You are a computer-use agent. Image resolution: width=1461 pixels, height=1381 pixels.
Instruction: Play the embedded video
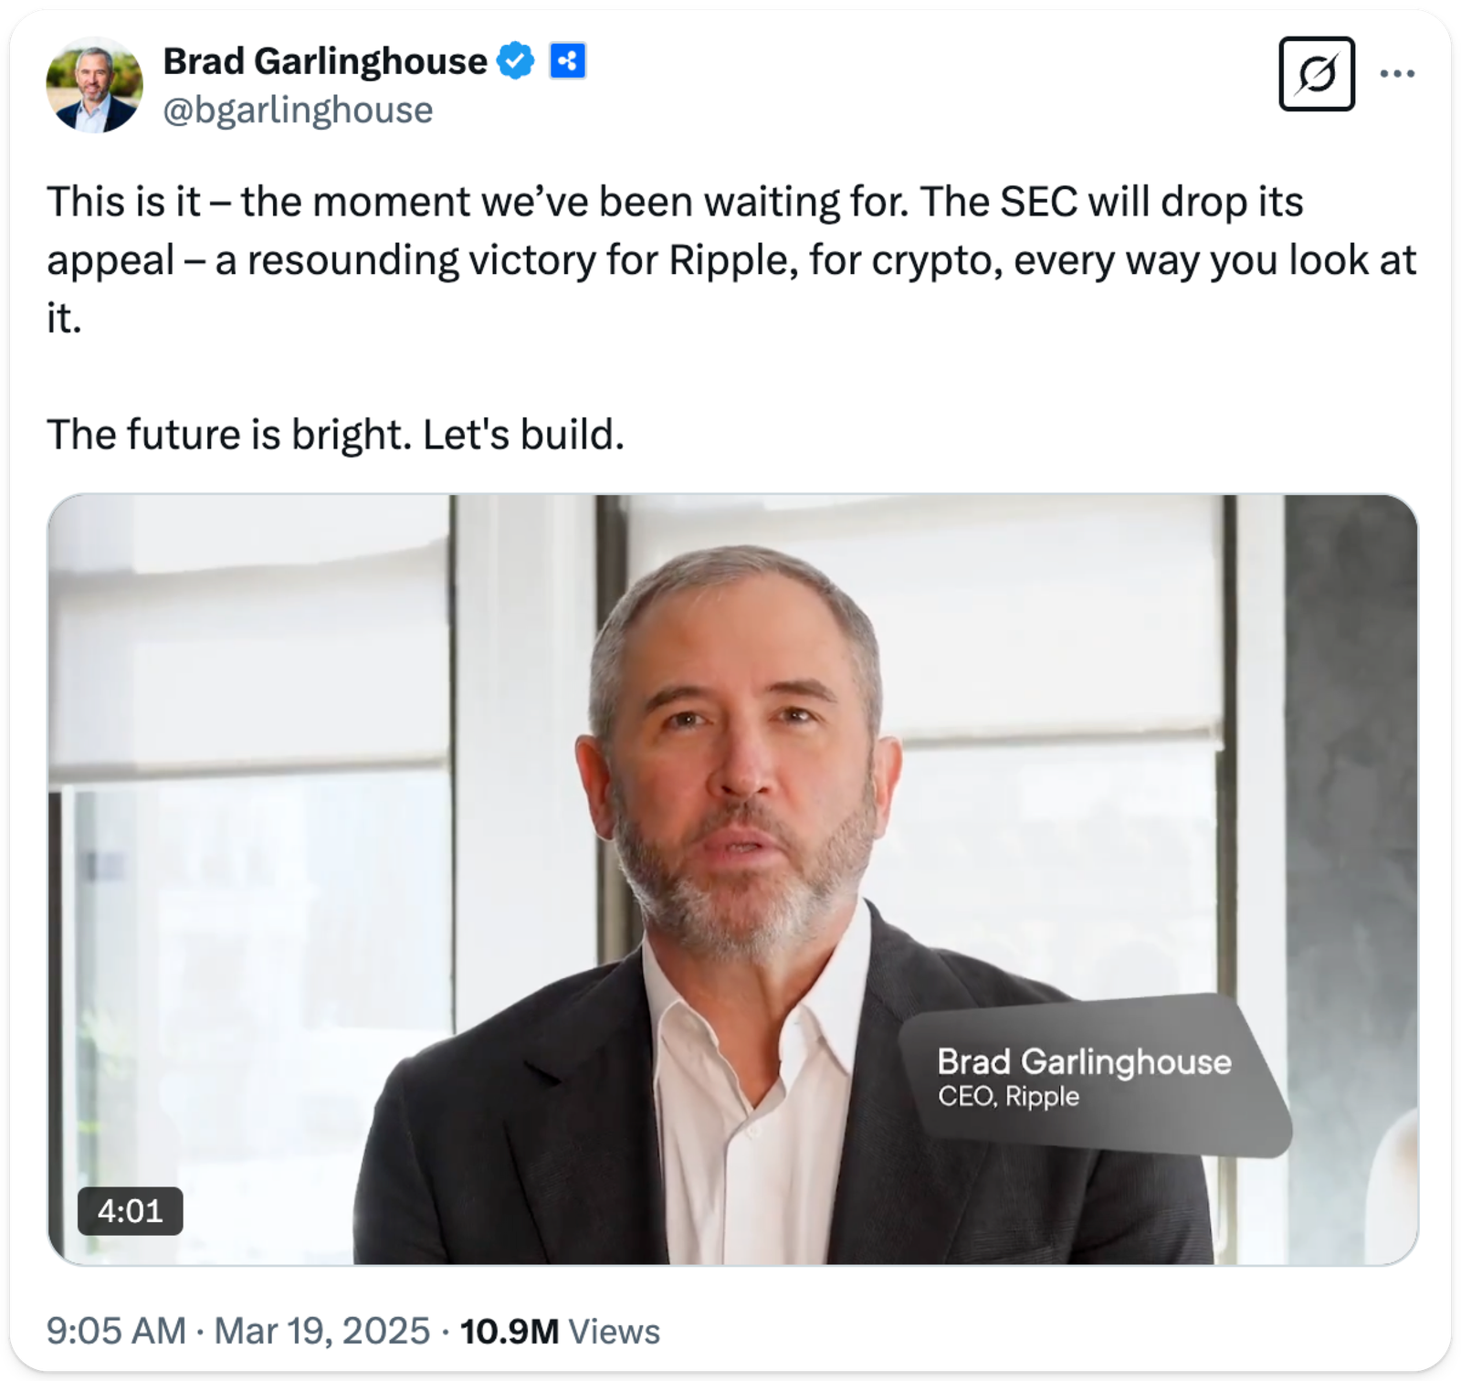point(732,879)
